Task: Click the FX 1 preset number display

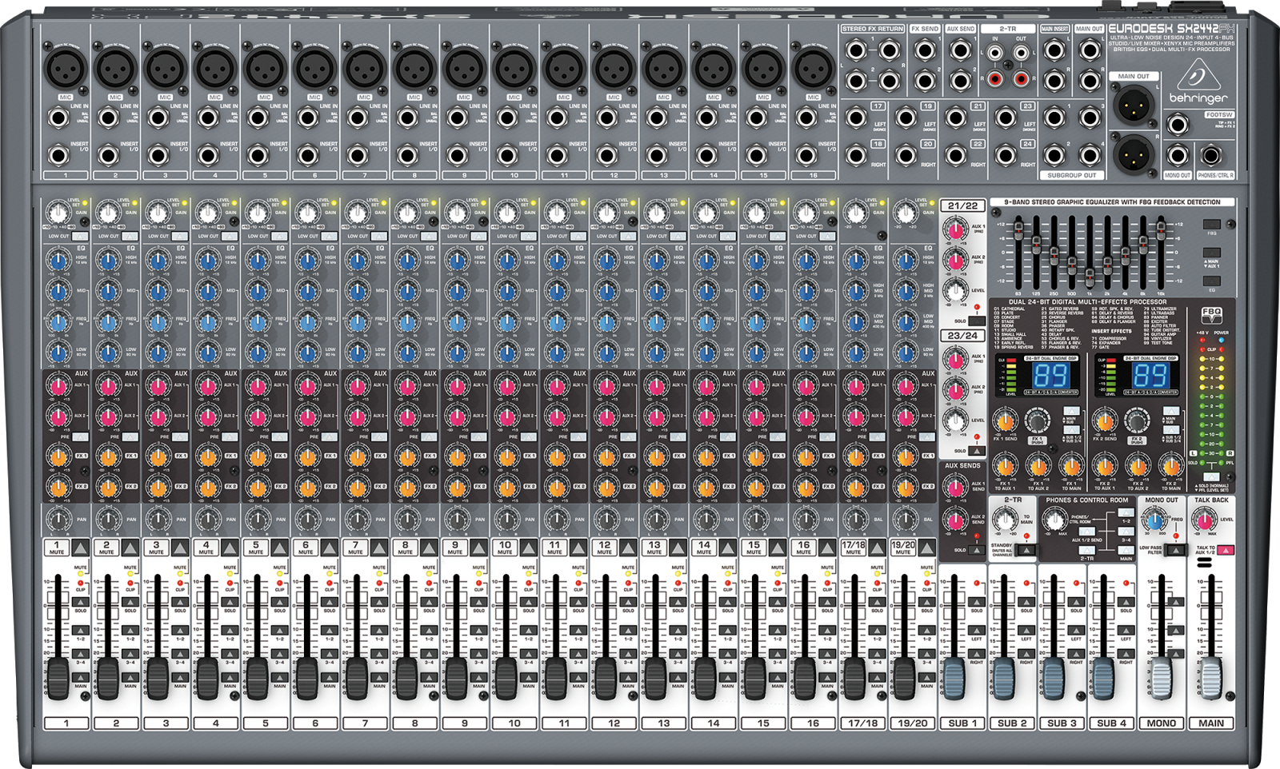Action: click(1051, 375)
